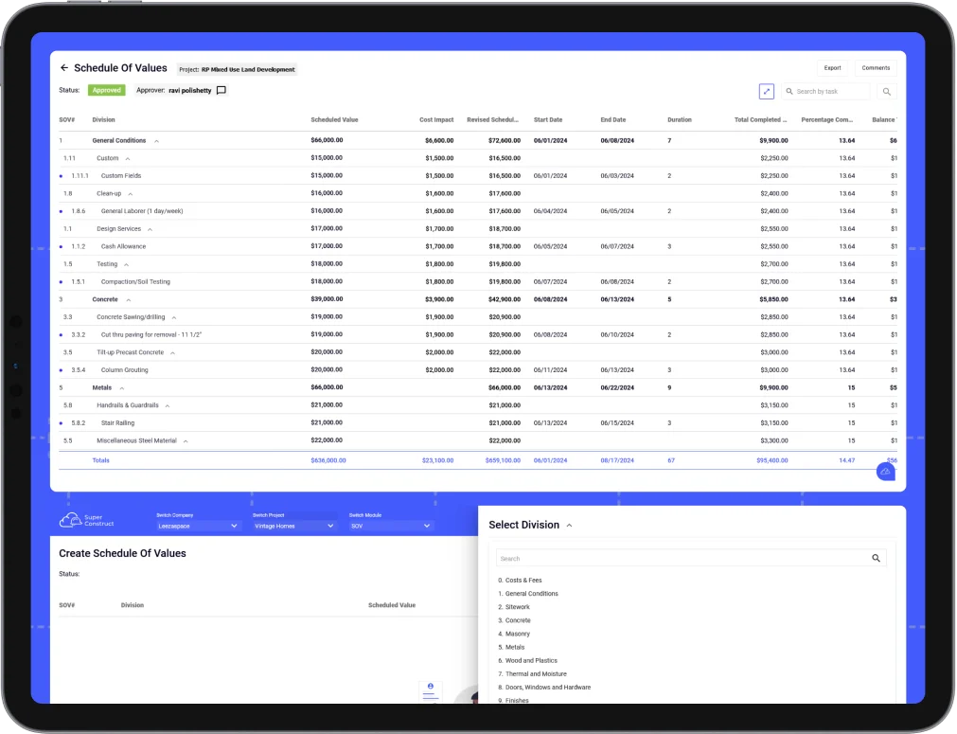
Task: Click the Cash Allowance row
Action: tap(478, 246)
